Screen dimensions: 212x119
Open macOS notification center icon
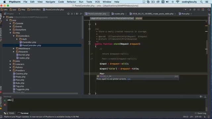pos(207,2)
